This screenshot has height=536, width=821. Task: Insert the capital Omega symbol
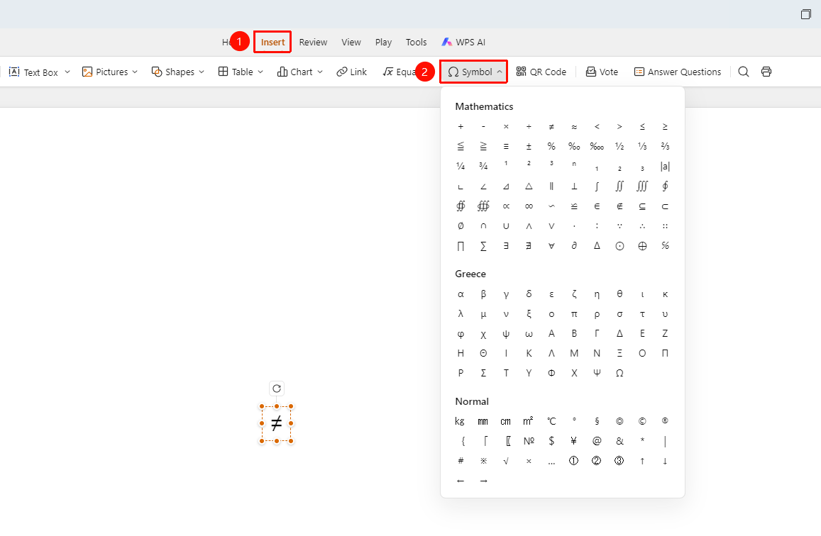point(619,373)
